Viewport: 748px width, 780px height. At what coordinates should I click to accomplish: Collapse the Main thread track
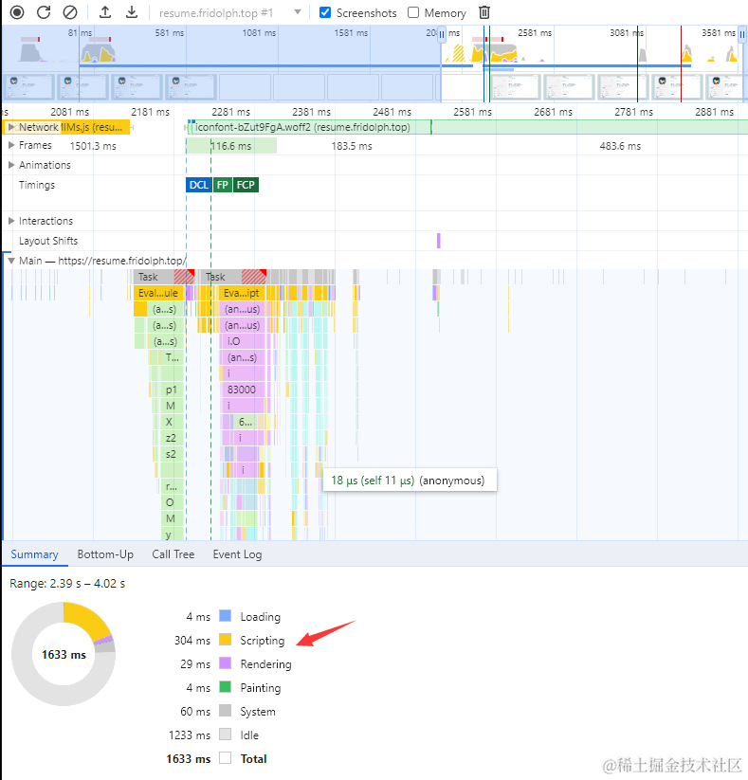[x=11, y=261]
